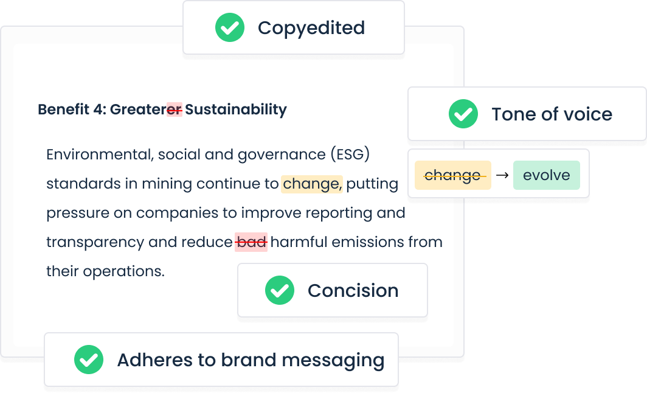647x393 pixels.
Task: Click the green checkmark beside Copyedited
Action: point(230,27)
